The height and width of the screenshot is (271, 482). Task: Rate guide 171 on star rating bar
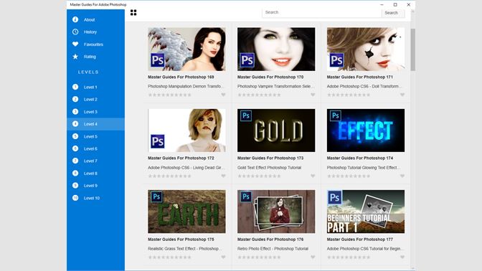point(349,95)
